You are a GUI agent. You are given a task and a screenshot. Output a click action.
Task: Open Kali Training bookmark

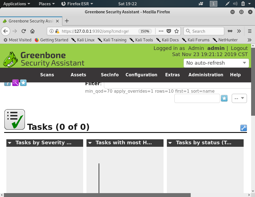112,40
